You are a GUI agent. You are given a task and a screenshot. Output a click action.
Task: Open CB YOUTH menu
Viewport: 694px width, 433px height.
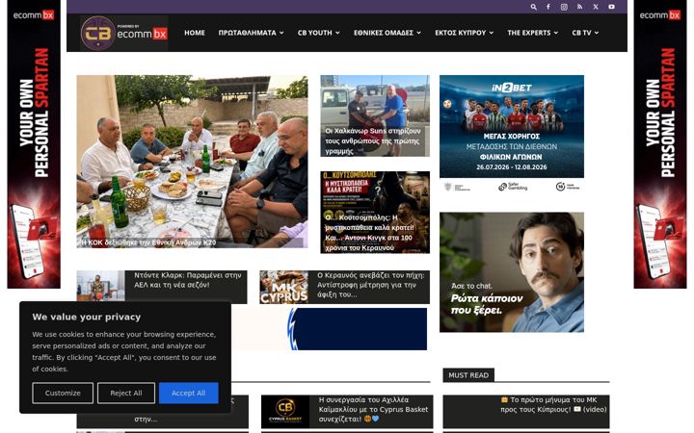click(319, 33)
